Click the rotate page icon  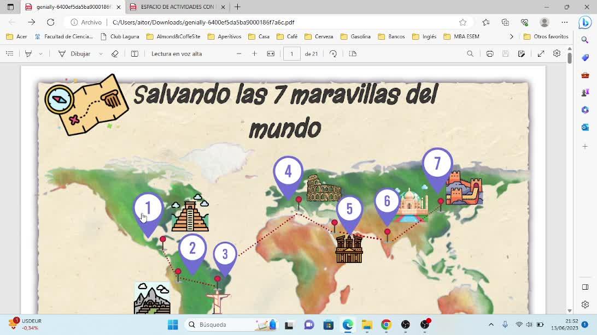333,53
